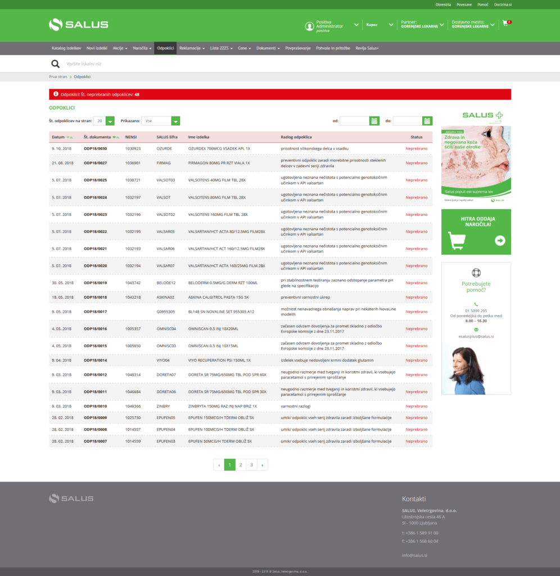Image resolution: width=560 pixels, height=576 pixels.
Task: Open the Cene menu
Action: [245, 48]
